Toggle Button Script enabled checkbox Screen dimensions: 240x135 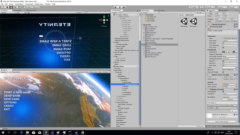click(211, 89)
